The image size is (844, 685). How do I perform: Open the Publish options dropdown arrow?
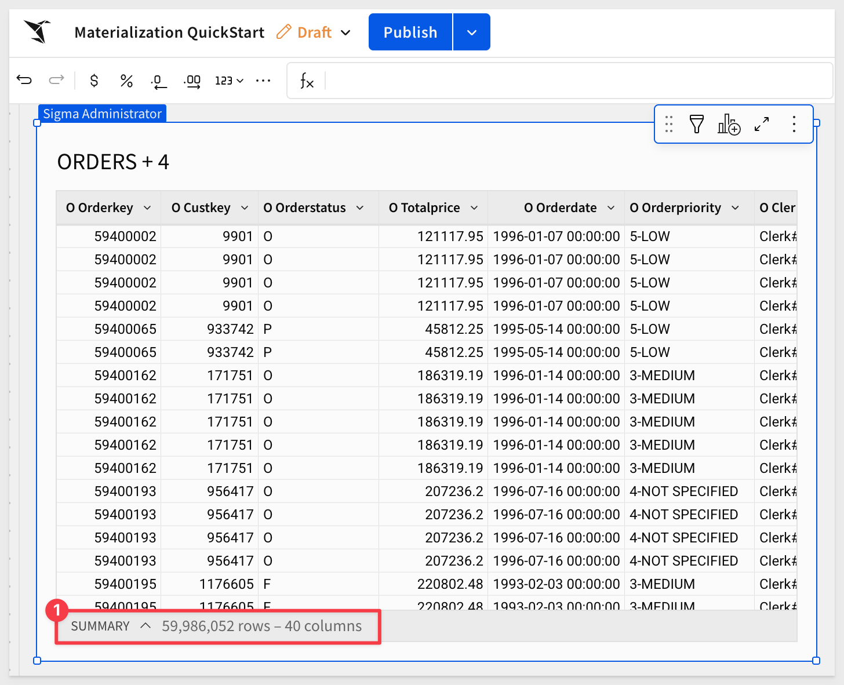coord(472,32)
